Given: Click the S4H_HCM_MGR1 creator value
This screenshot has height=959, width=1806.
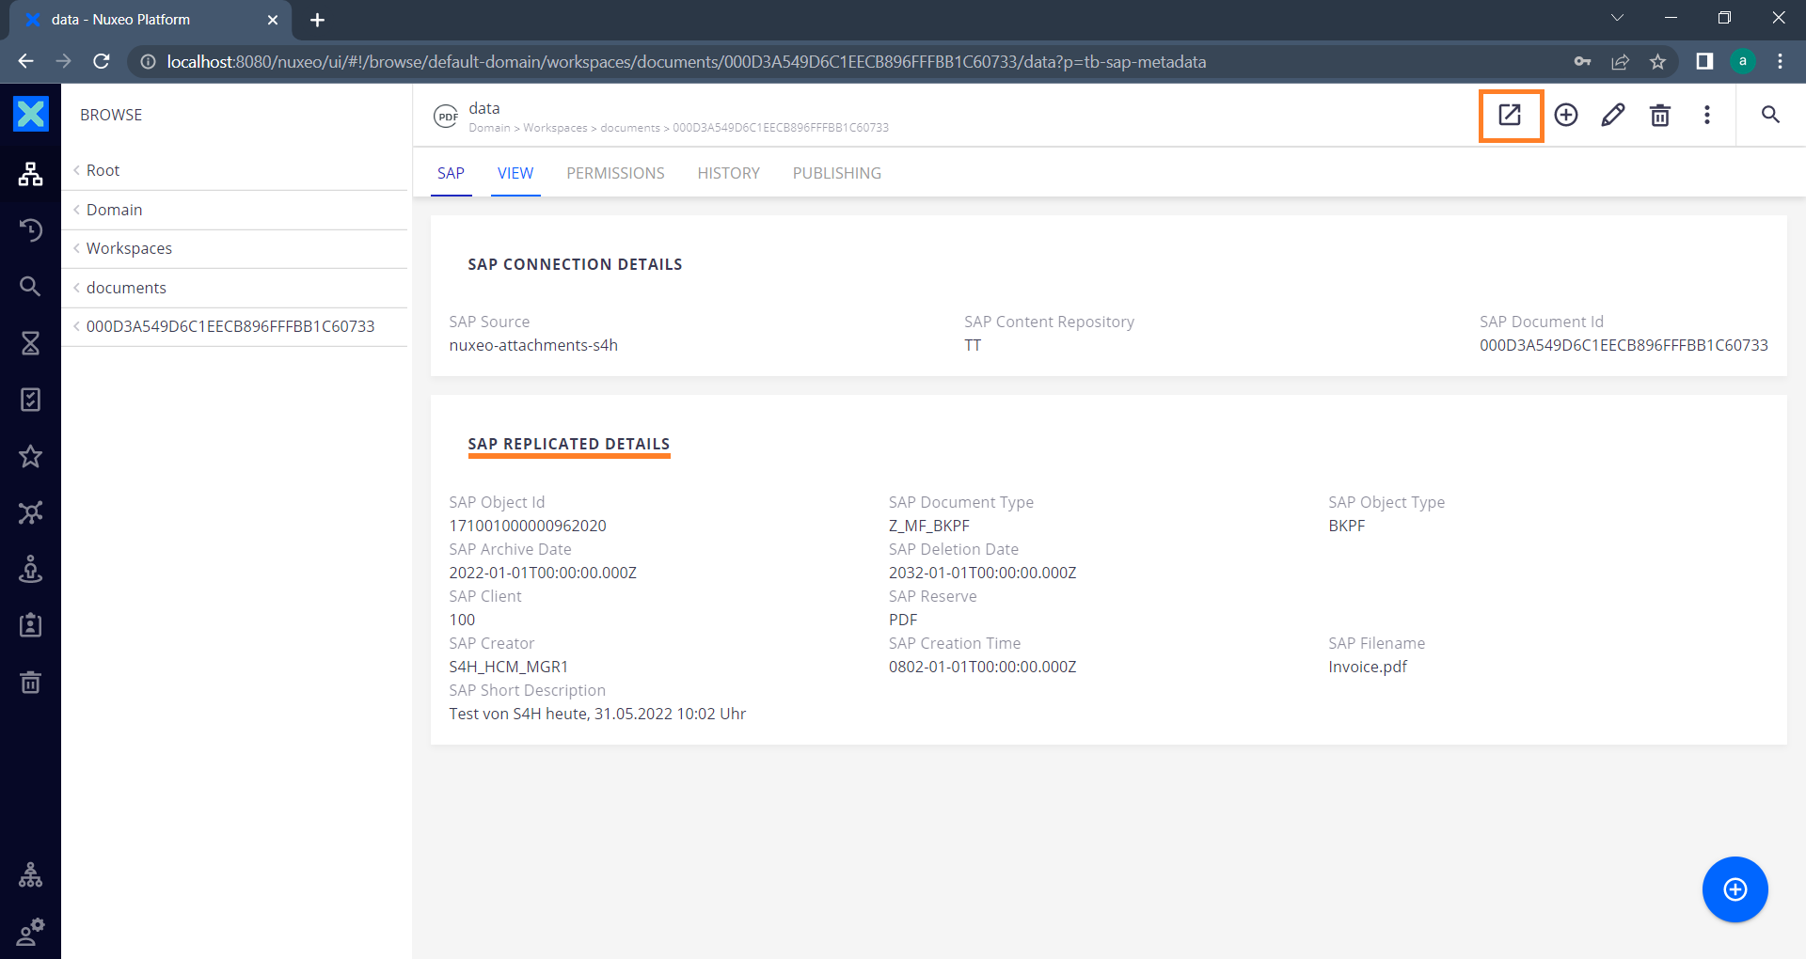Looking at the screenshot, I should [x=509, y=667].
